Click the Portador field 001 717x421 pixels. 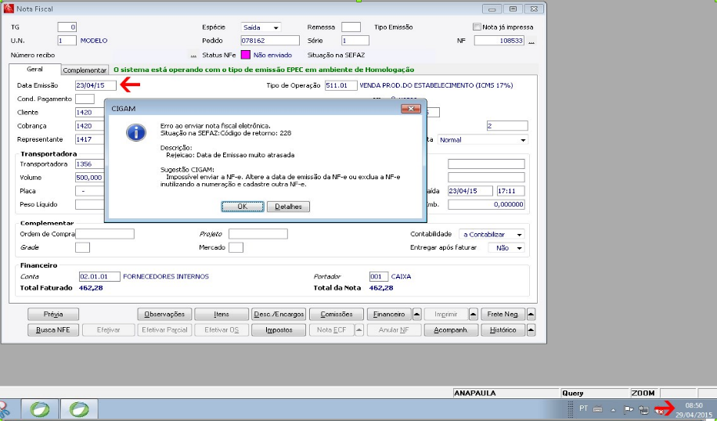tap(379, 276)
